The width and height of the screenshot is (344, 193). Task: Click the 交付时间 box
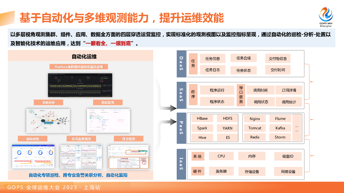[278, 70]
